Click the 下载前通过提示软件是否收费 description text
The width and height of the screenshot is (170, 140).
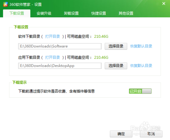tap(56, 91)
